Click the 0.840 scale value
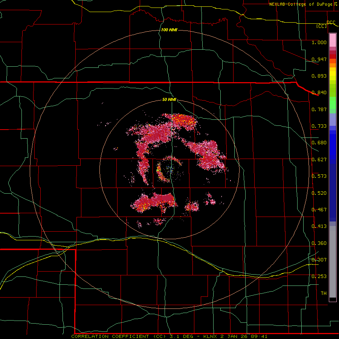This screenshot has width=339, height=339. (319, 93)
